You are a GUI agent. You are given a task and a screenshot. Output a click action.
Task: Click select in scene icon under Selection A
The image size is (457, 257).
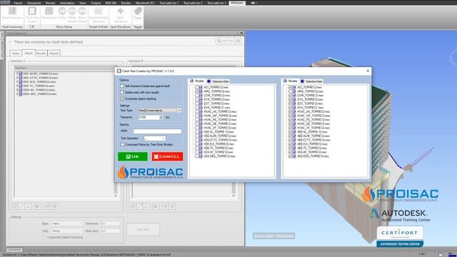click(x=54, y=206)
